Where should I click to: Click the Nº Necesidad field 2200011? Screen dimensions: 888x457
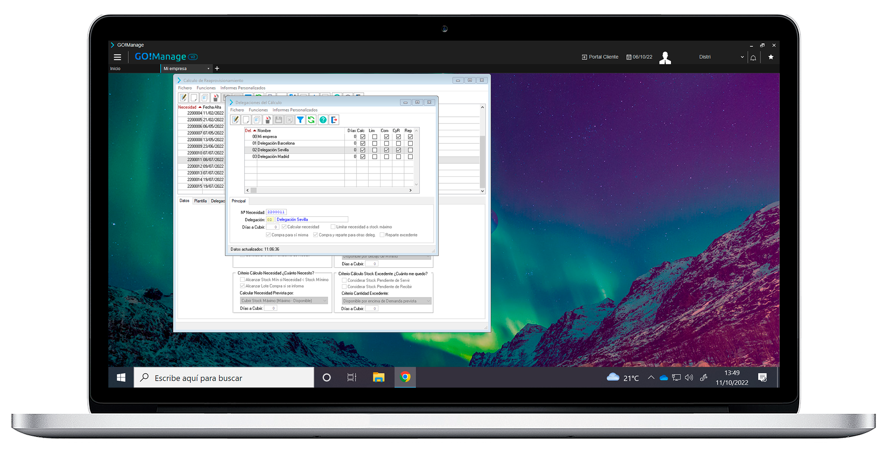point(276,212)
